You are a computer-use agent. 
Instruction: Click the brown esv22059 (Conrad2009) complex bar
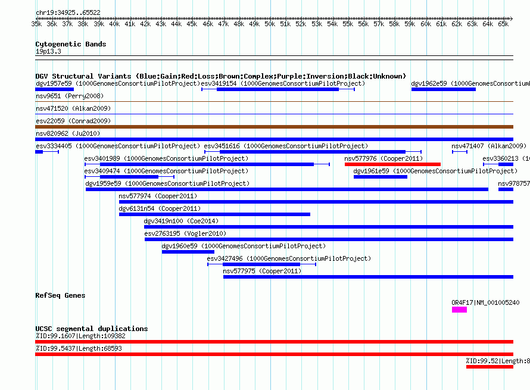tap(274, 127)
